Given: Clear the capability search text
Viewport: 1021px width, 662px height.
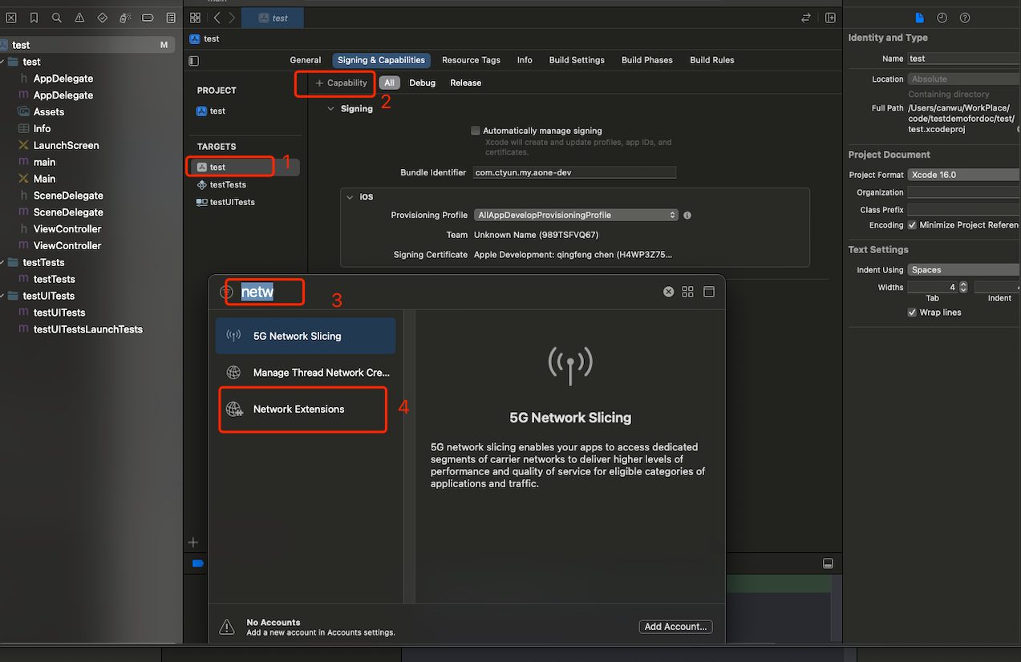Looking at the screenshot, I should [668, 292].
